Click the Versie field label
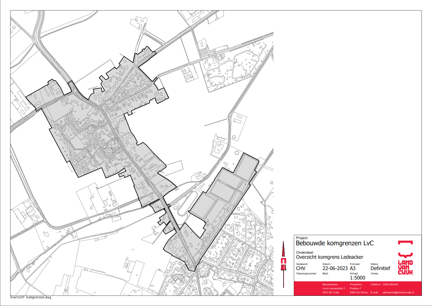 tap(375, 273)
